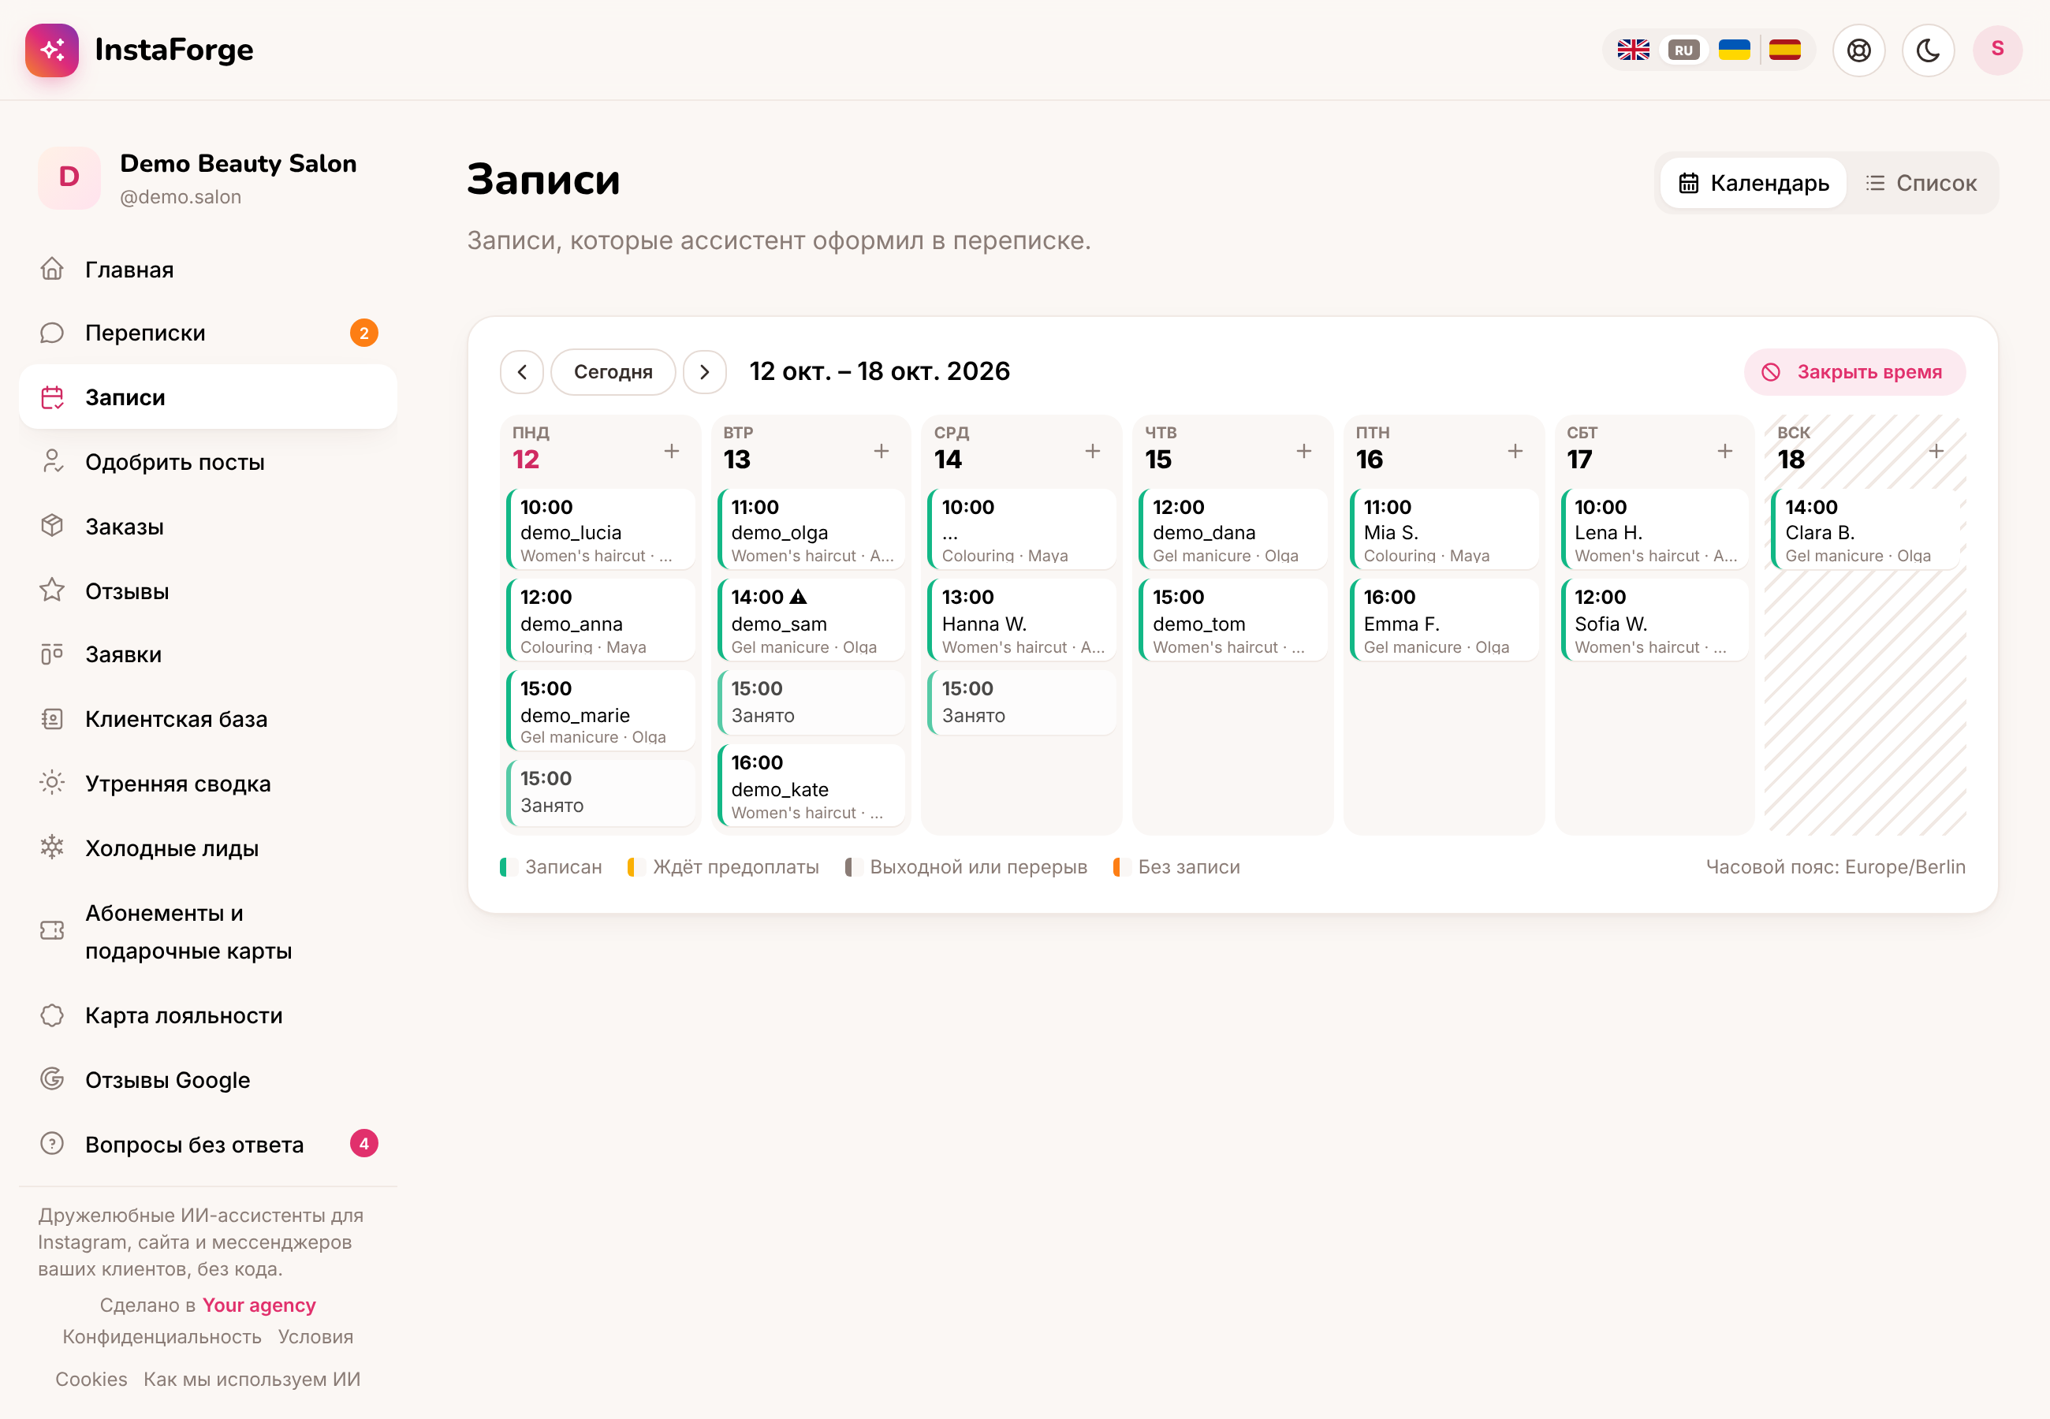Viewport: 2050px width, 1419px height.
Task: Click Demo Beauty Salon account header
Action: pos(207,178)
